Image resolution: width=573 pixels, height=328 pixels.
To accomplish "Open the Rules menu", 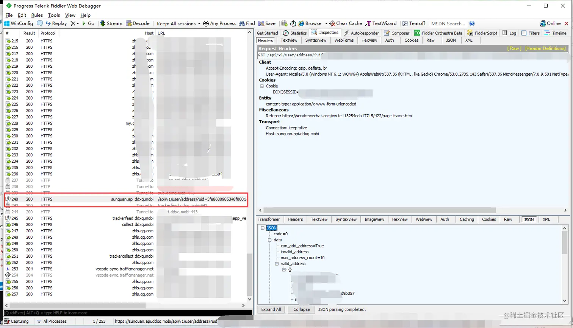I will click(37, 15).
